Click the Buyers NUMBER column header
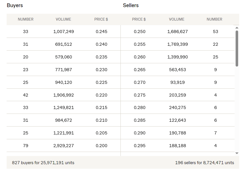This screenshot has width=243, height=170. pos(25,19)
